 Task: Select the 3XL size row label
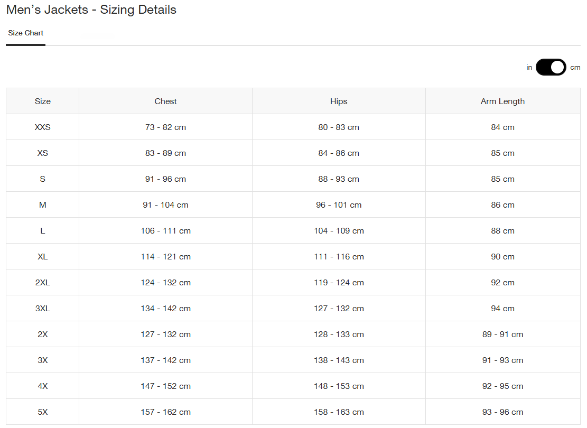(x=43, y=309)
